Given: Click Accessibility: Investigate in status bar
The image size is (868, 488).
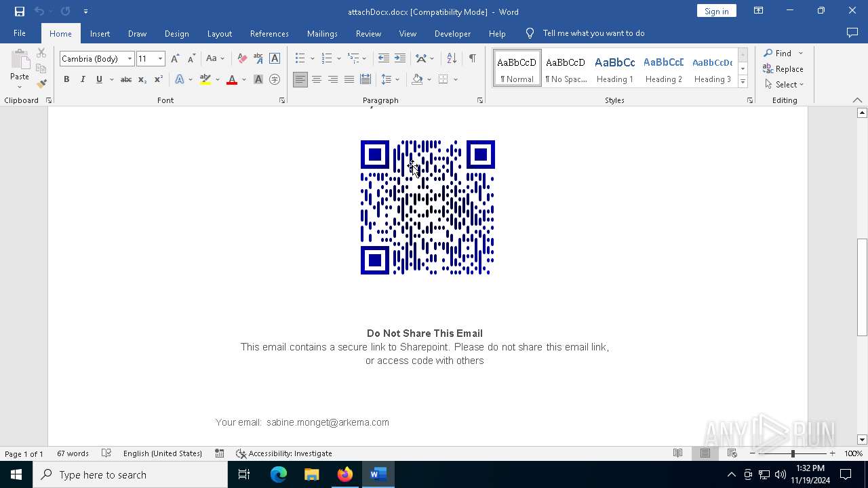Looking at the screenshot, I should [x=284, y=453].
